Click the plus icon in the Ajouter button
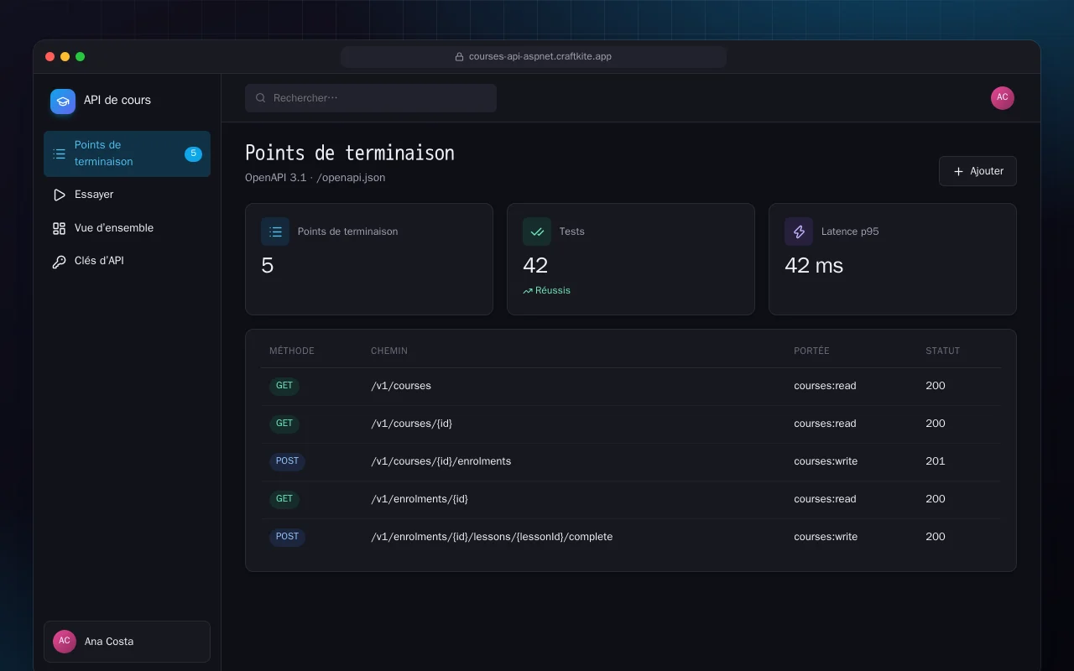The width and height of the screenshot is (1074, 671). (959, 171)
